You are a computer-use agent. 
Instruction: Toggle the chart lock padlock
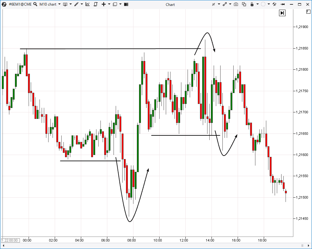click(x=252, y=4)
